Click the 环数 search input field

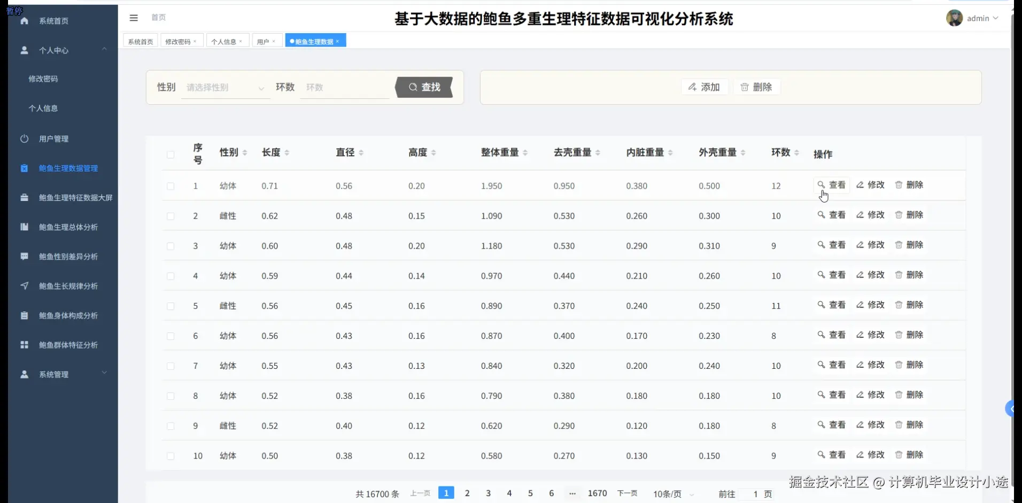(345, 87)
